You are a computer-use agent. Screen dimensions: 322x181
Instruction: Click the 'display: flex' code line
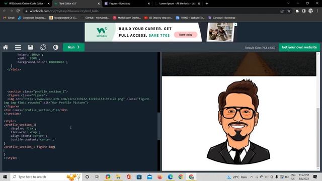tap(24, 129)
